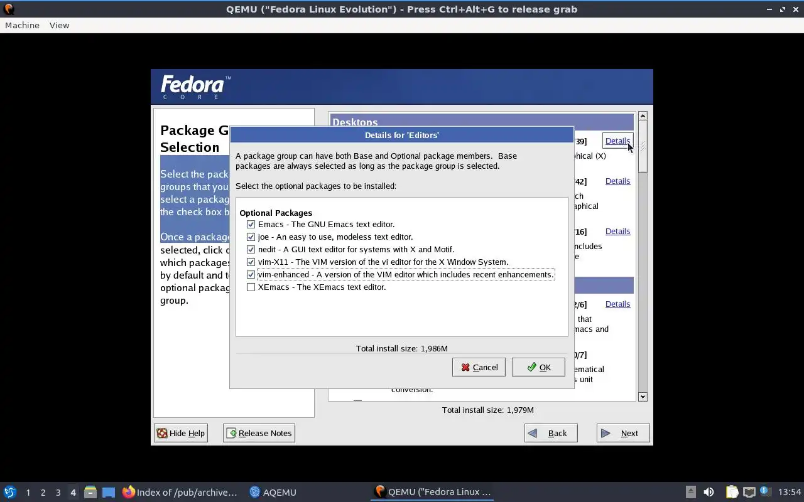804x502 pixels.
Task: Switch to virtual desktop 3
Action: (x=58, y=493)
